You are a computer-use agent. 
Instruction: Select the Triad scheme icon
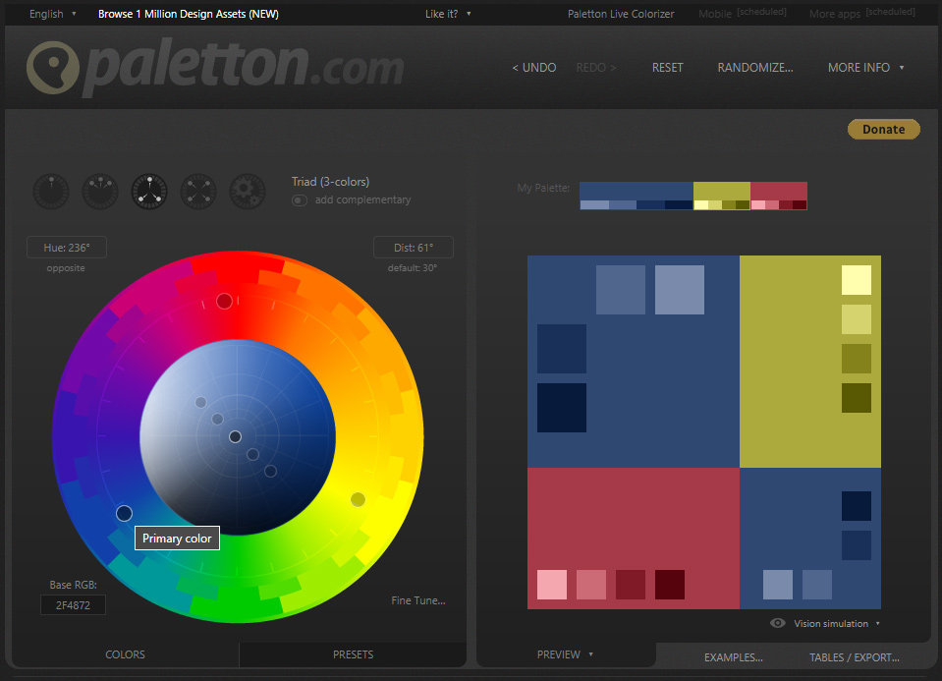click(149, 192)
